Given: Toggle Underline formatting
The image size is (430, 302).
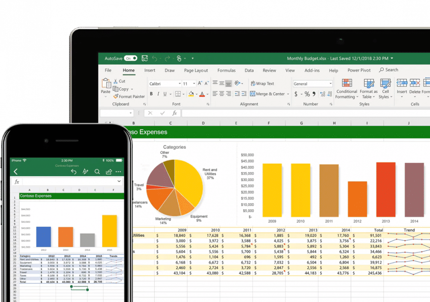Looking at the screenshot, I should [x=165, y=94].
